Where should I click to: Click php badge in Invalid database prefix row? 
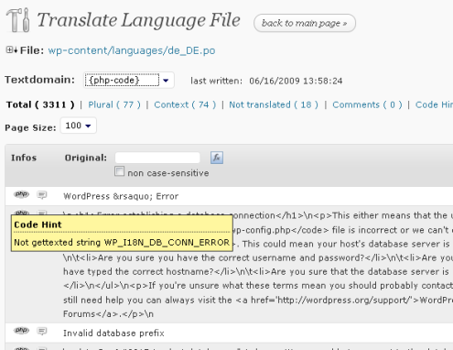(x=21, y=331)
